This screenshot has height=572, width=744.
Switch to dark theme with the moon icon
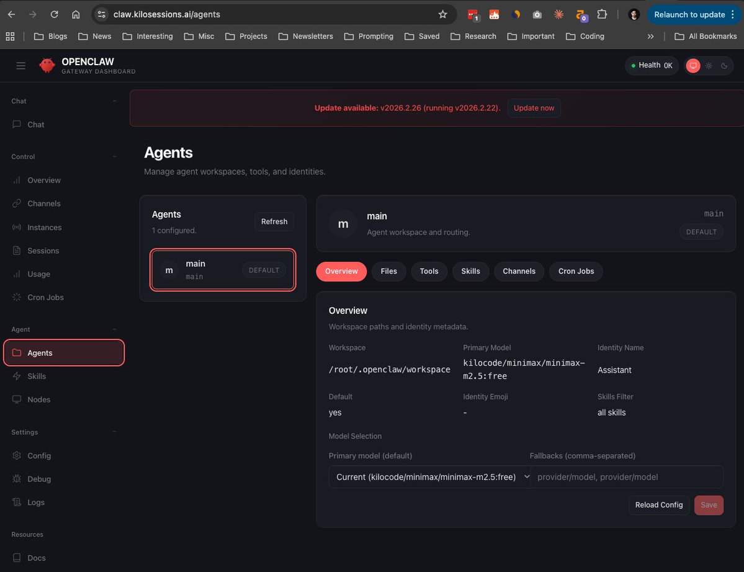pos(724,66)
